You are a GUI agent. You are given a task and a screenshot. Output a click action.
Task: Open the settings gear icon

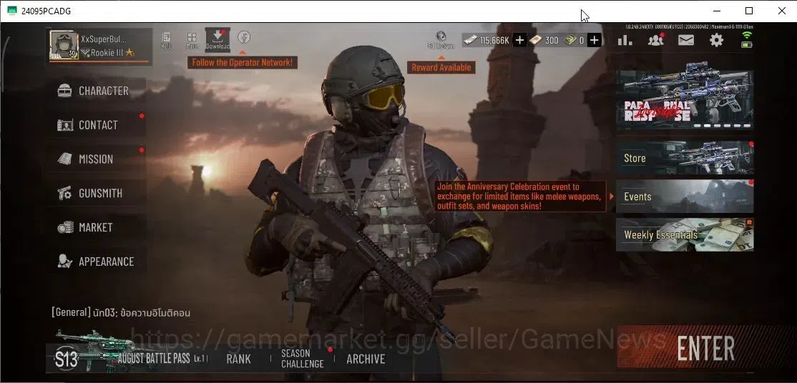click(716, 40)
